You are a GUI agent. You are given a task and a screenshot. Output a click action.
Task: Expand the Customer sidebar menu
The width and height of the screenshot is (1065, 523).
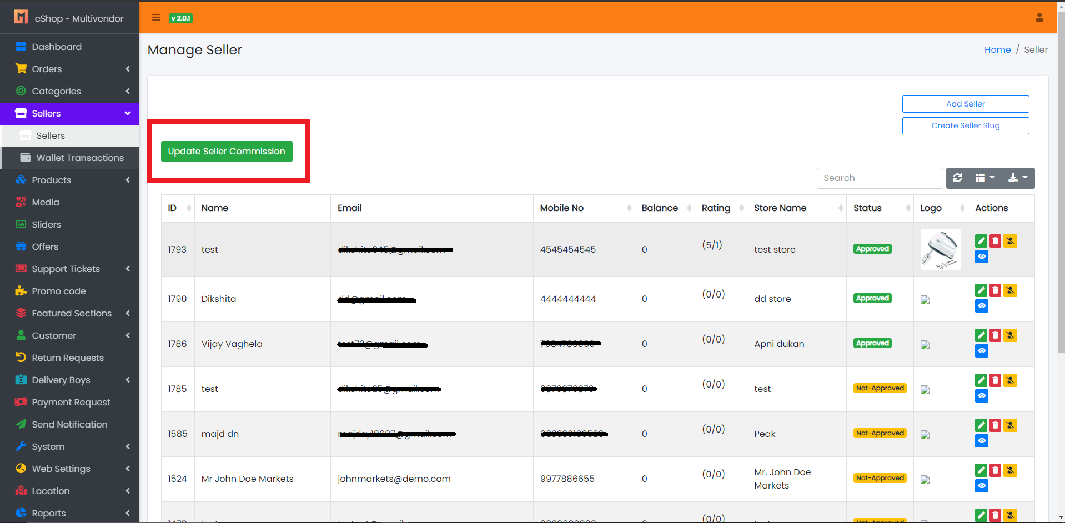(x=69, y=335)
